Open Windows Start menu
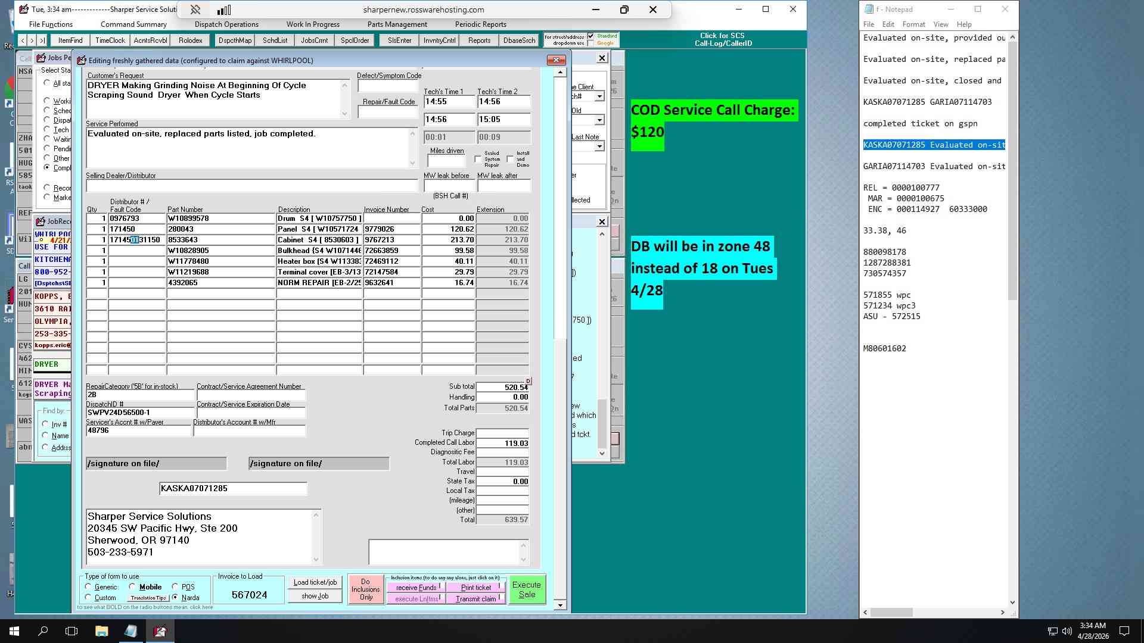The height and width of the screenshot is (643, 1144). [x=14, y=630]
